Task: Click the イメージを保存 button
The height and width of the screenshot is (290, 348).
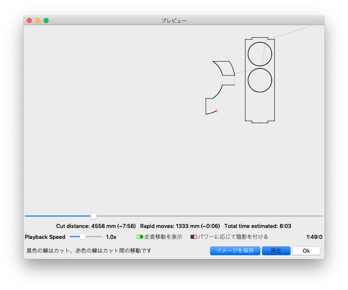Action: [235, 251]
